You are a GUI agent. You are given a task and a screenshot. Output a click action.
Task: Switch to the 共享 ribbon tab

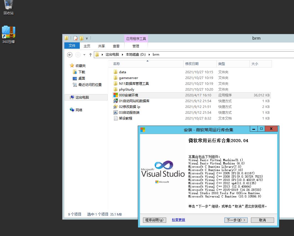(101, 46)
